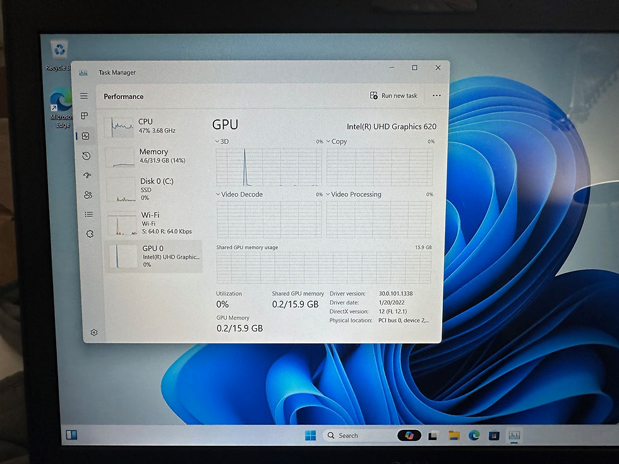Open Microsoft Edge desktop shortcut
The height and width of the screenshot is (464, 619).
[x=61, y=109]
